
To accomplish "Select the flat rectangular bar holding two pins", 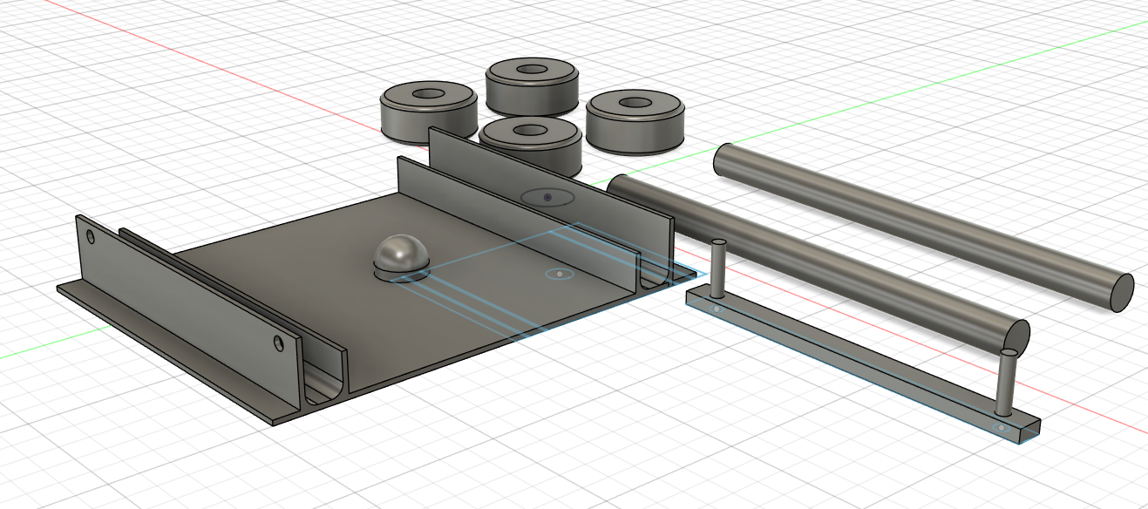I will 862,367.
